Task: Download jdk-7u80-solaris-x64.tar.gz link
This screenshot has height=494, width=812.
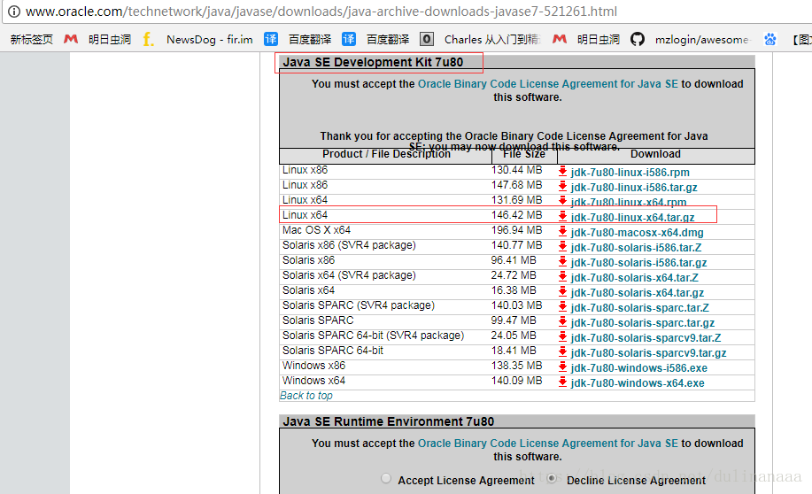Action: [x=638, y=292]
